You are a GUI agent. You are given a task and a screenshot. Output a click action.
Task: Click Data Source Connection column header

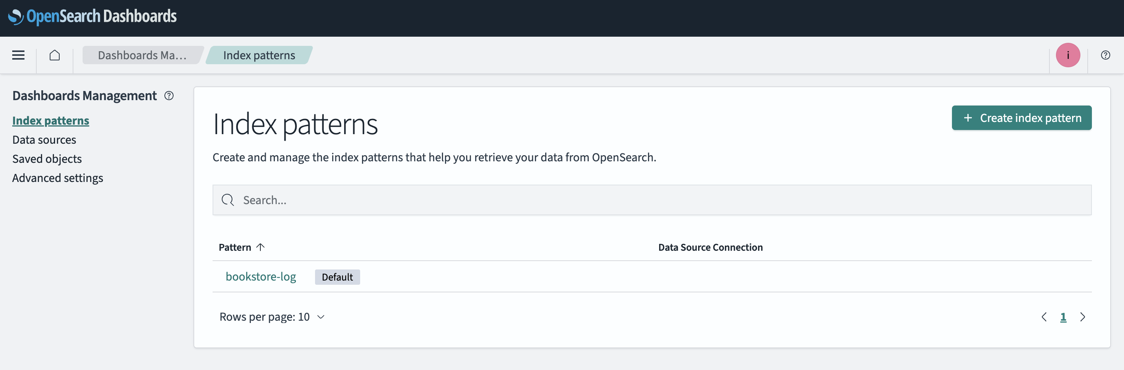pyautogui.click(x=710, y=247)
